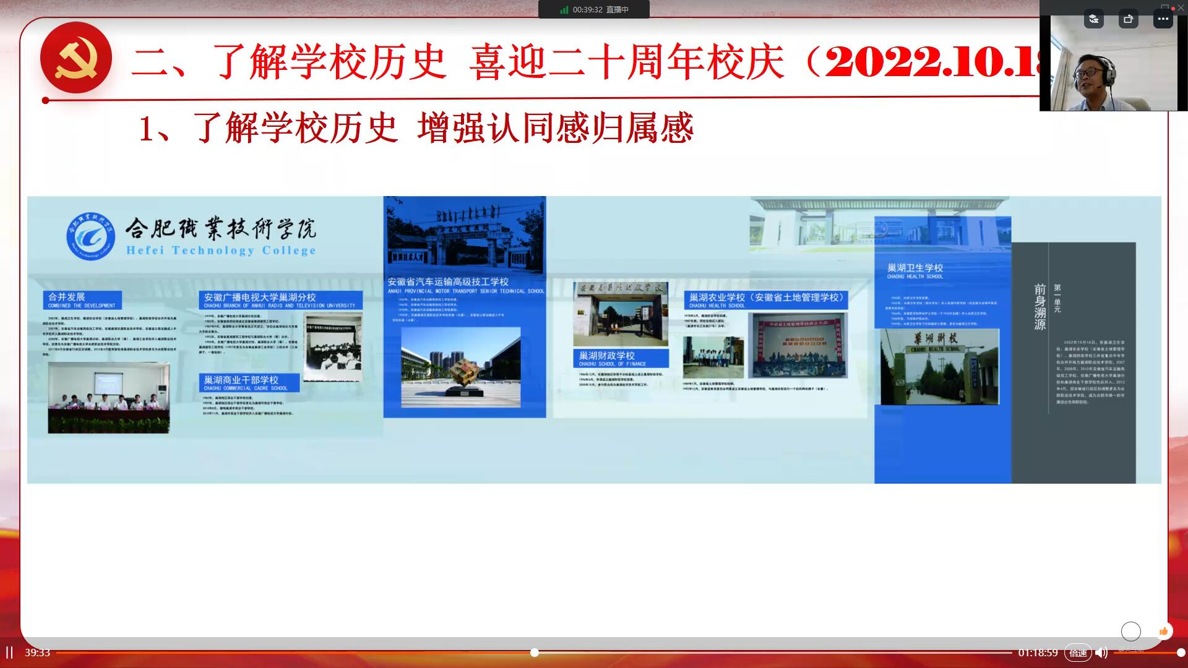This screenshot has height=668, width=1188.
Task: Click the Hefei Technology College logo
Action: point(91,236)
